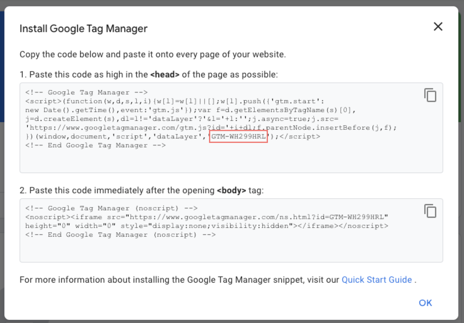This screenshot has height=323, width=464.
Task: Copy the head snippet using its copy icon
Action: [430, 95]
